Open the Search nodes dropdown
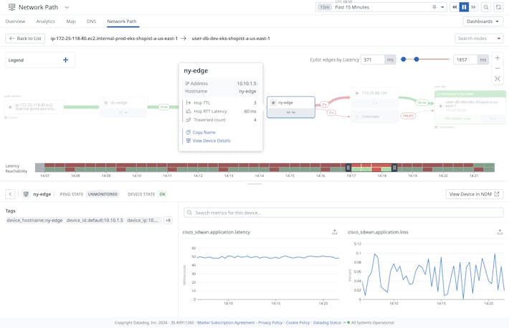The width and height of the screenshot is (509, 328). tap(478, 39)
